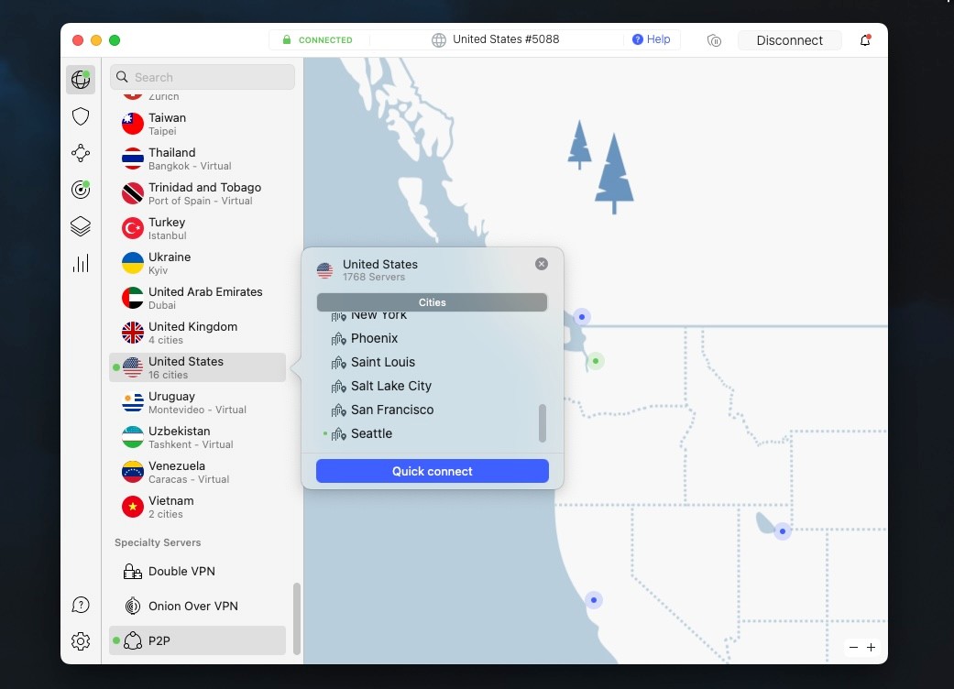Click the globe icon next to United States #5088
The height and width of the screenshot is (689, 954).
point(439,40)
